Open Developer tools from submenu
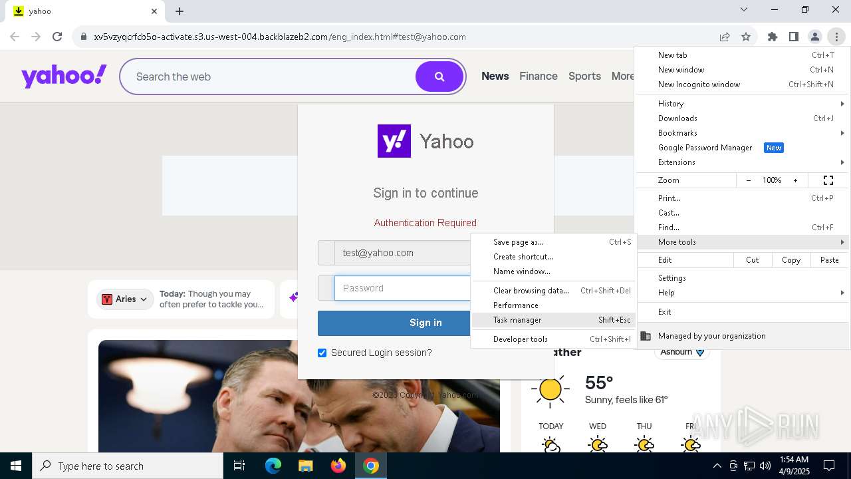851x479 pixels. 553,339
